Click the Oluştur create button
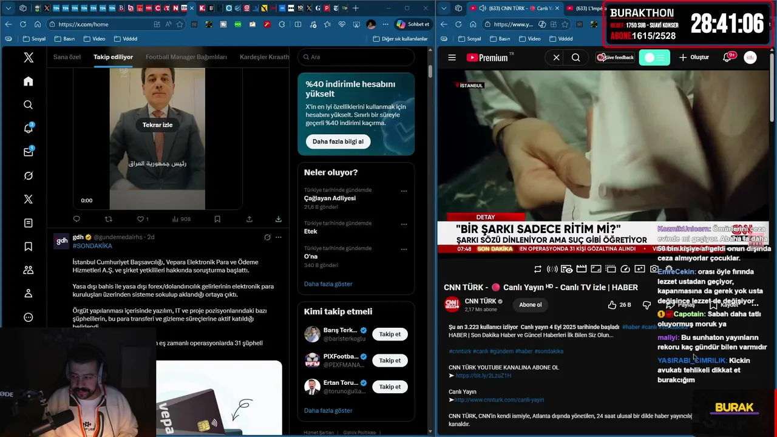 coord(694,58)
